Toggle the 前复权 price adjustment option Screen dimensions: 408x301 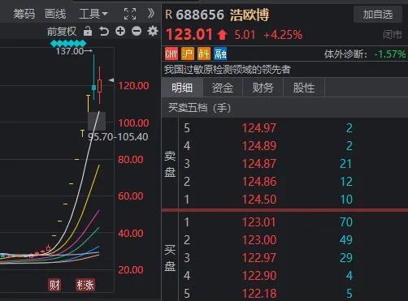coord(62,32)
